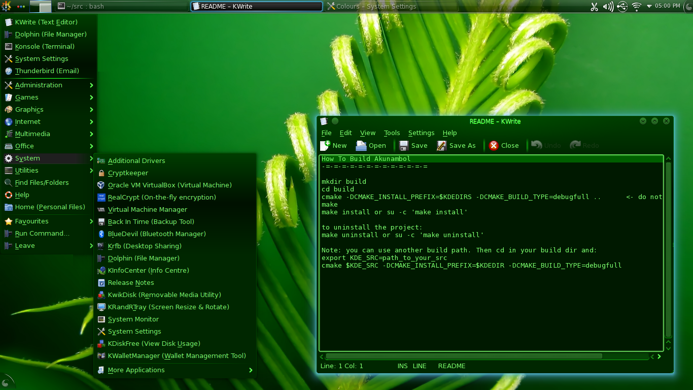
Task: Open KDiskFree View Disk Usage
Action: [x=175, y=343]
